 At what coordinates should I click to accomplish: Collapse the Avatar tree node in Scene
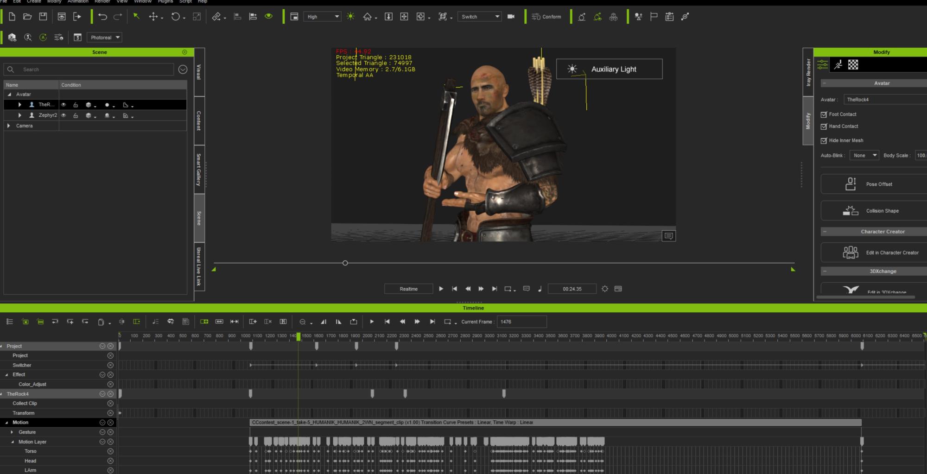[x=9, y=94]
